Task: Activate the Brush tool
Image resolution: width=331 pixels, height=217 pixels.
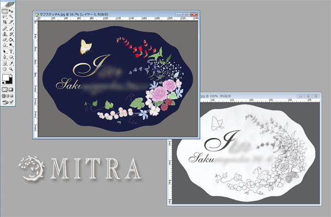Action: click(11, 29)
